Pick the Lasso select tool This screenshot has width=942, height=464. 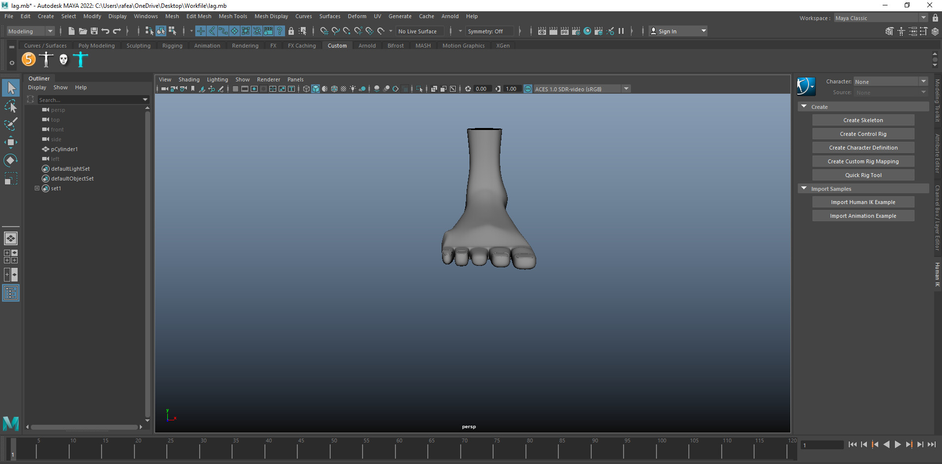tap(10, 106)
